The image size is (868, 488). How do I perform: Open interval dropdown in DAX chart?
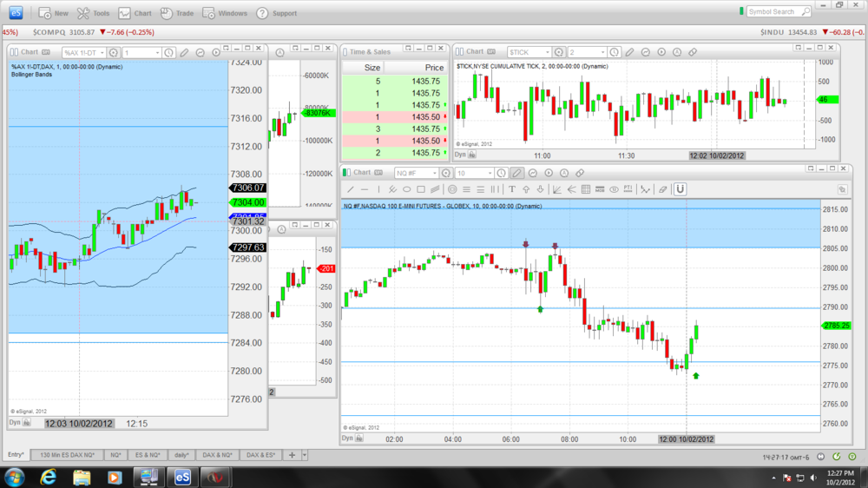point(157,53)
